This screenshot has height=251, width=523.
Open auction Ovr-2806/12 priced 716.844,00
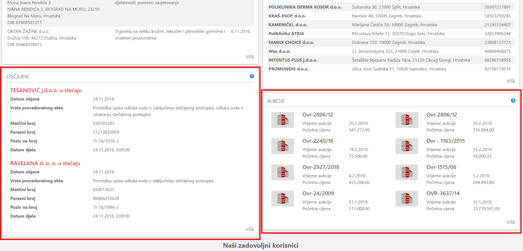tap(442, 115)
